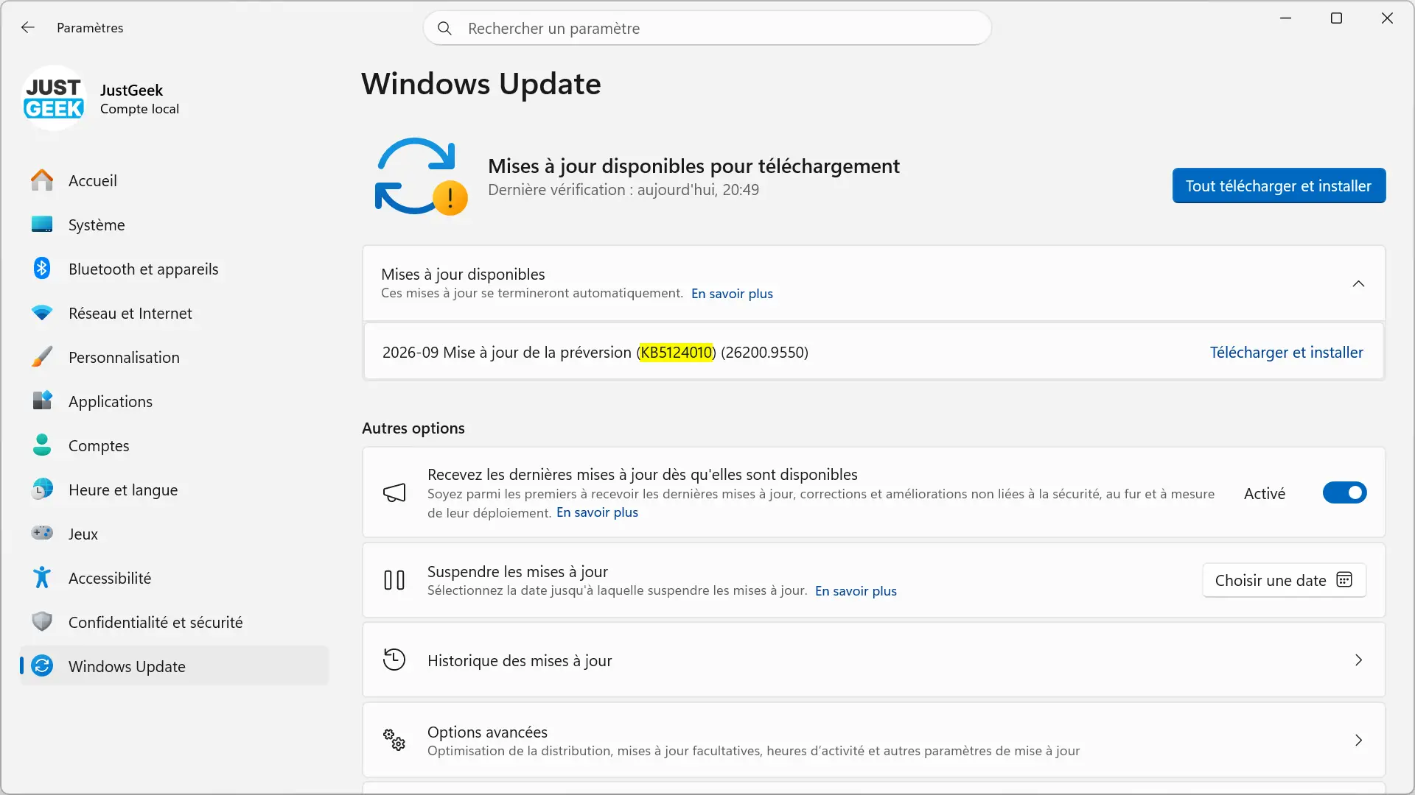Click the history clock icon

[394, 660]
